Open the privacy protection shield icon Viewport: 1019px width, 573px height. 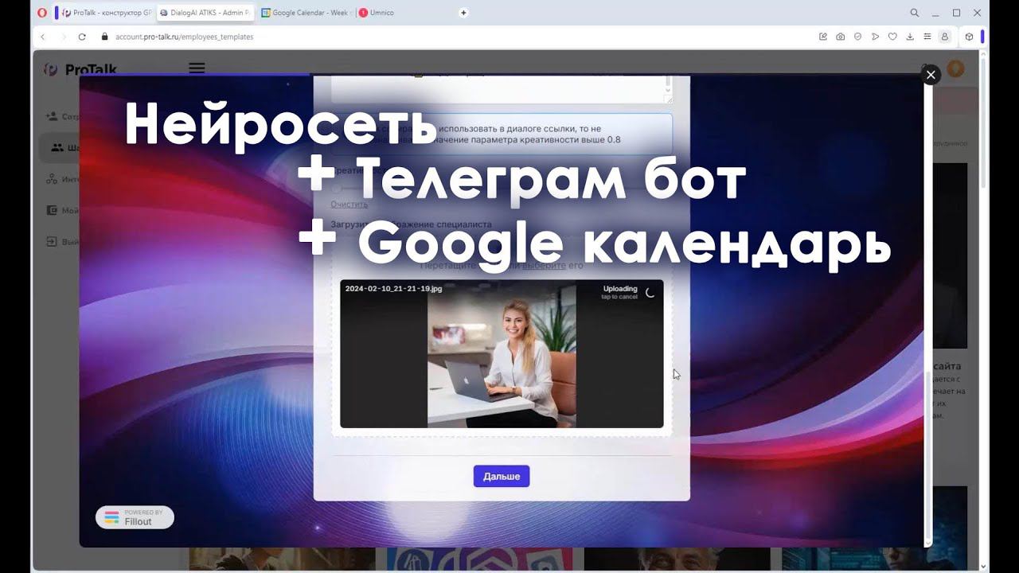tap(857, 37)
